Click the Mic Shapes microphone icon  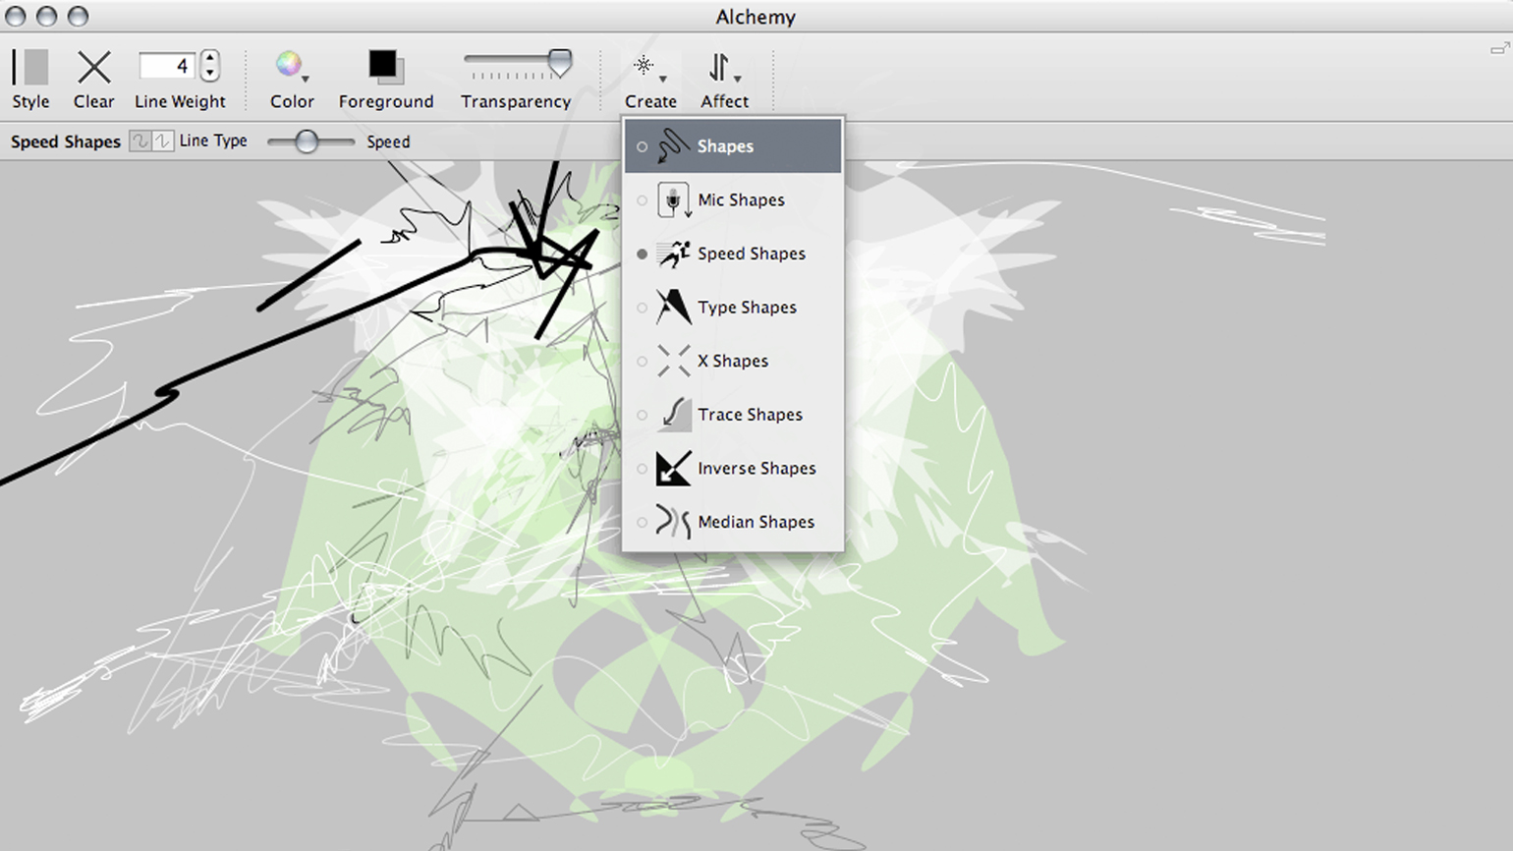673,199
